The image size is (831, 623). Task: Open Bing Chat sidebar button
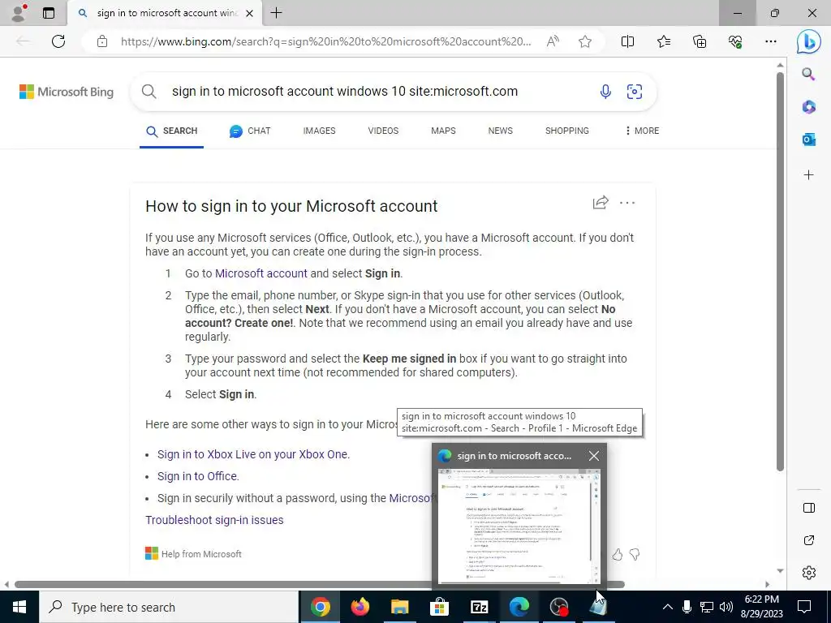(x=809, y=42)
